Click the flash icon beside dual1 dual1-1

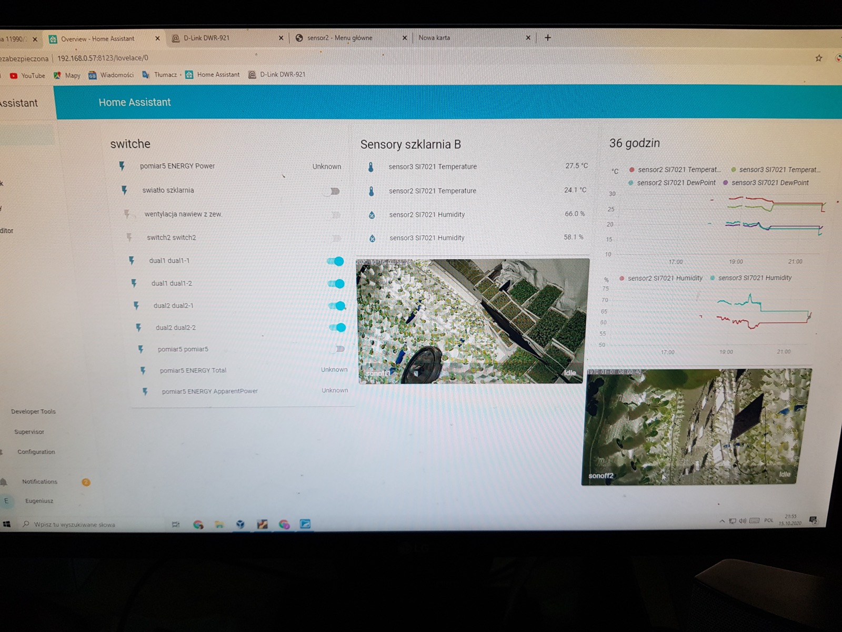pyautogui.click(x=132, y=260)
